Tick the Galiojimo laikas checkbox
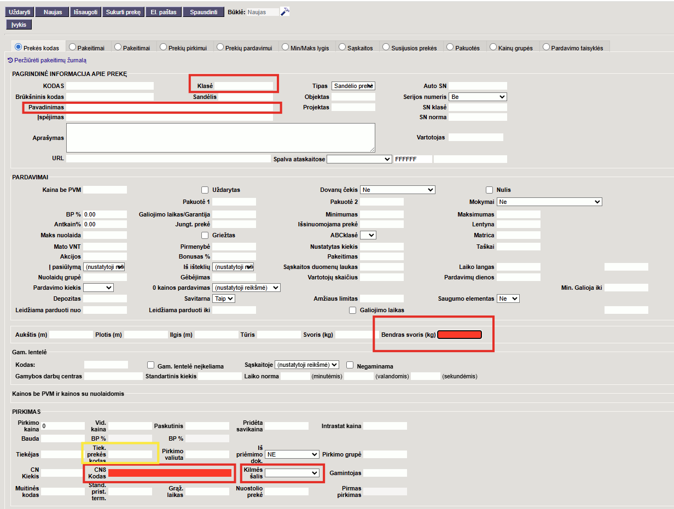674x509 pixels. pyautogui.click(x=353, y=310)
